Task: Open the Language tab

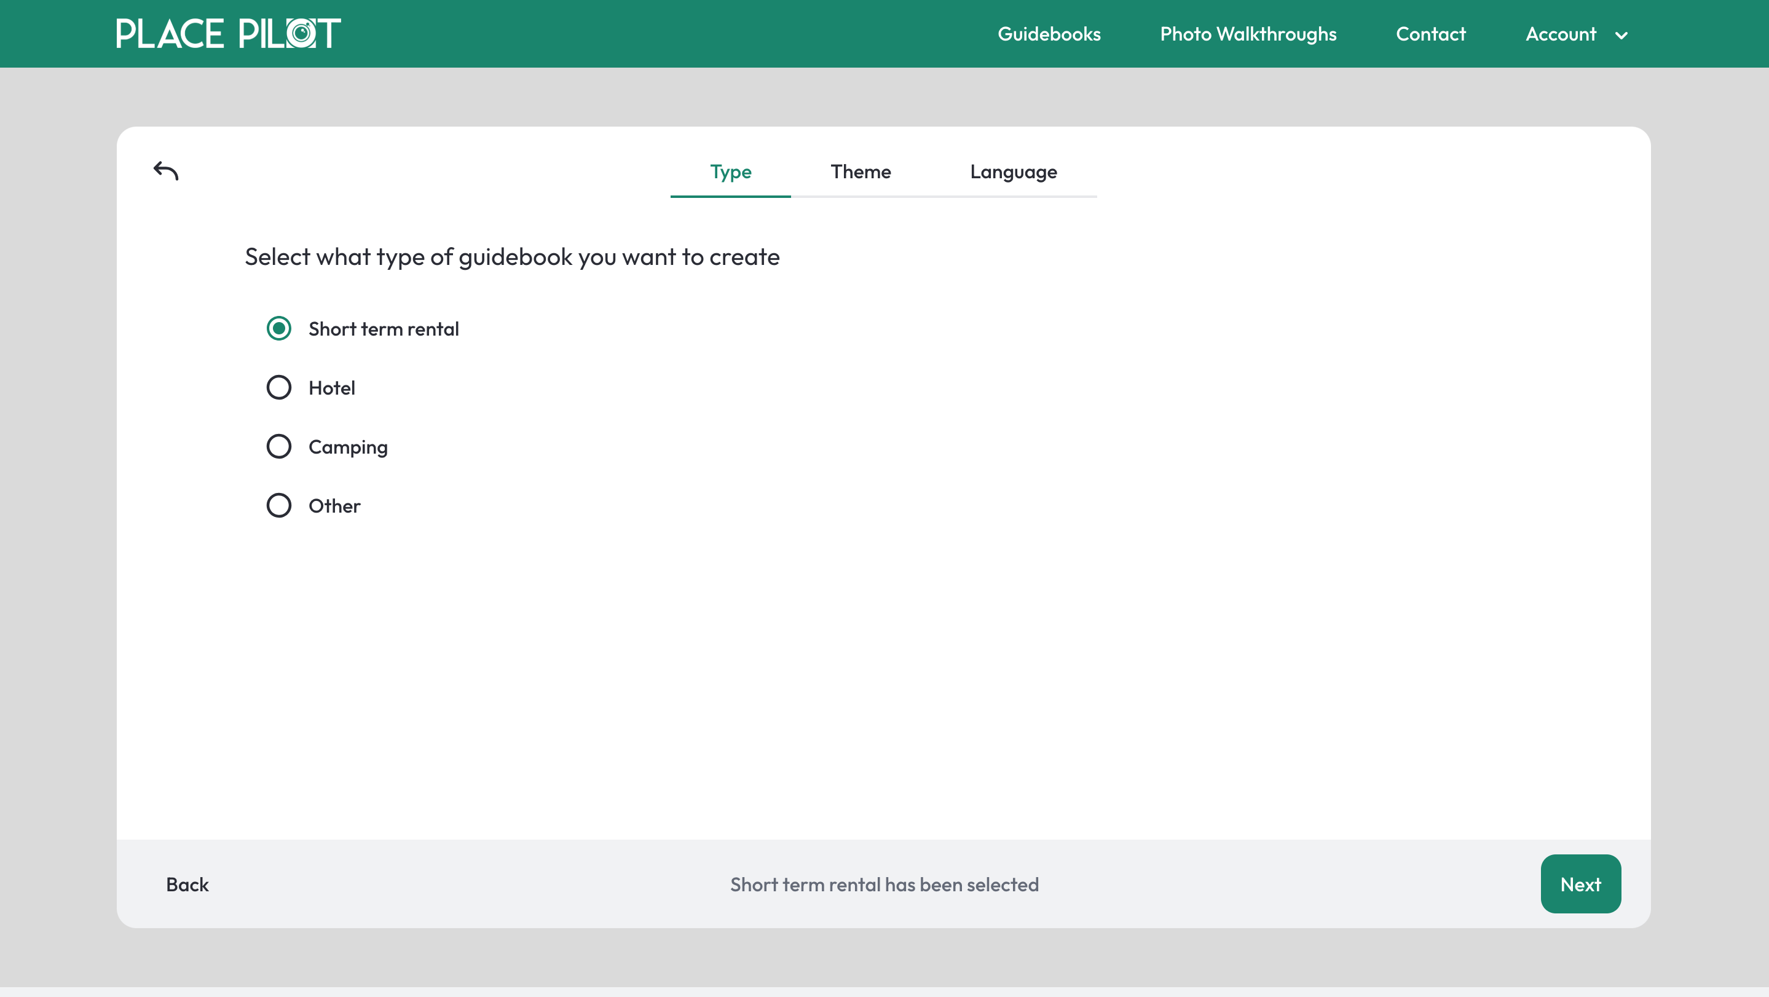Action: (x=1013, y=171)
